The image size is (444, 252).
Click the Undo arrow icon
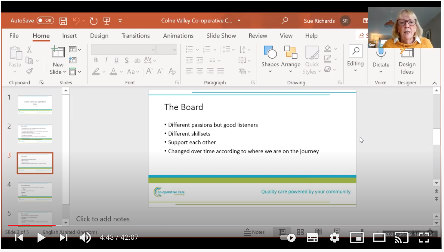76,21
